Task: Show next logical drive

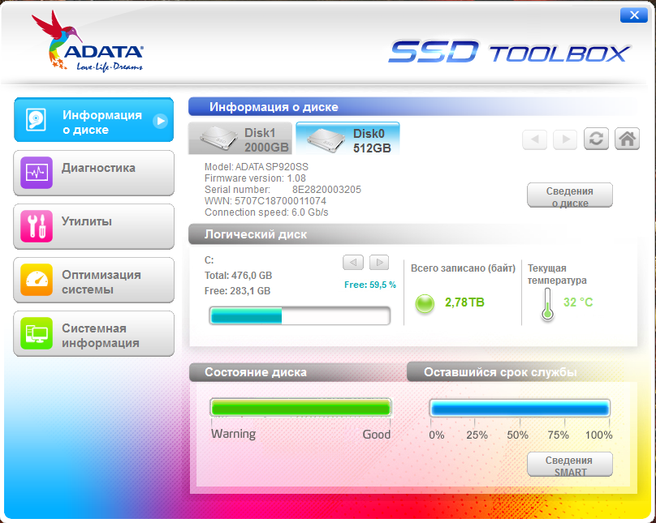Action: click(x=379, y=263)
